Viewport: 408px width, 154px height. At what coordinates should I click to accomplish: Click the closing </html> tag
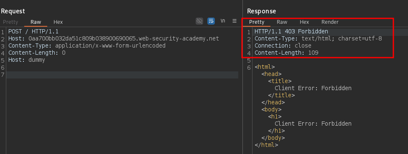click(266, 145)
